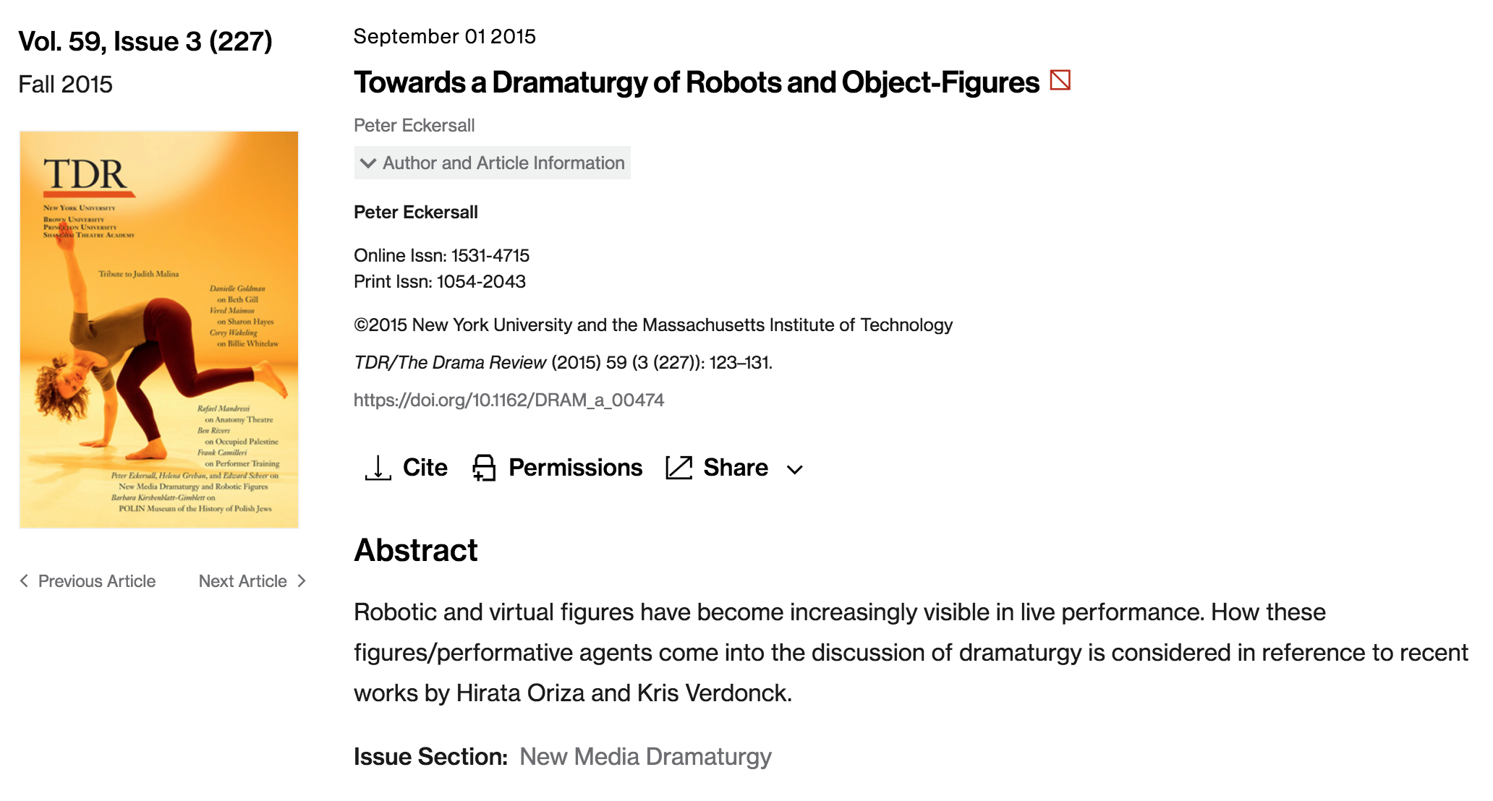Open Vol. 59, Issue 3 (227) heading

click(145, 41)
